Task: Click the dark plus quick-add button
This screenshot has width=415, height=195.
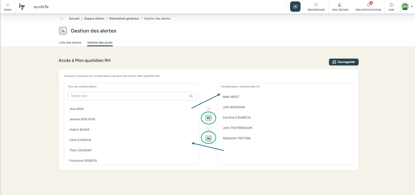Action: click(x=295, y=7)
